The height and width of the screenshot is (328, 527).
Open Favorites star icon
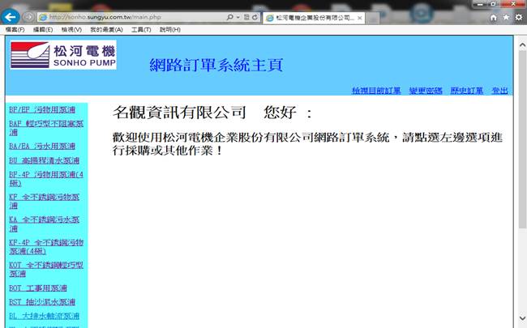coord(506,17)
